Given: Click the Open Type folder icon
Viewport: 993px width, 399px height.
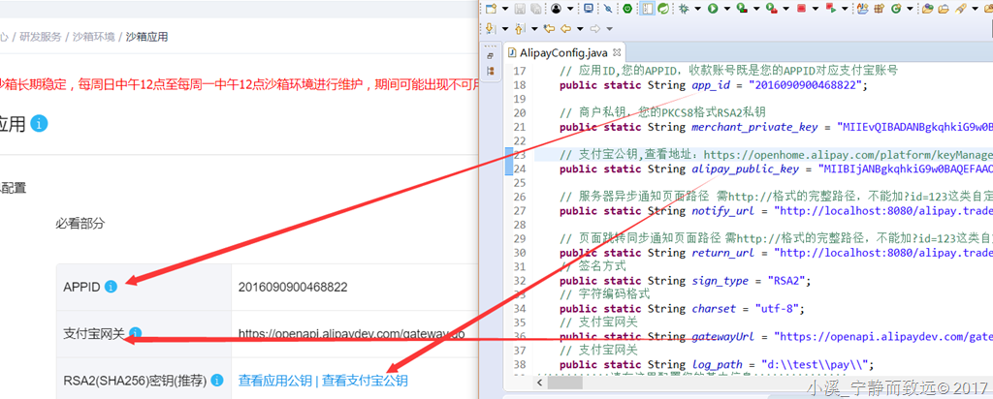Looking at the screenshot, I should pos(928,8).
